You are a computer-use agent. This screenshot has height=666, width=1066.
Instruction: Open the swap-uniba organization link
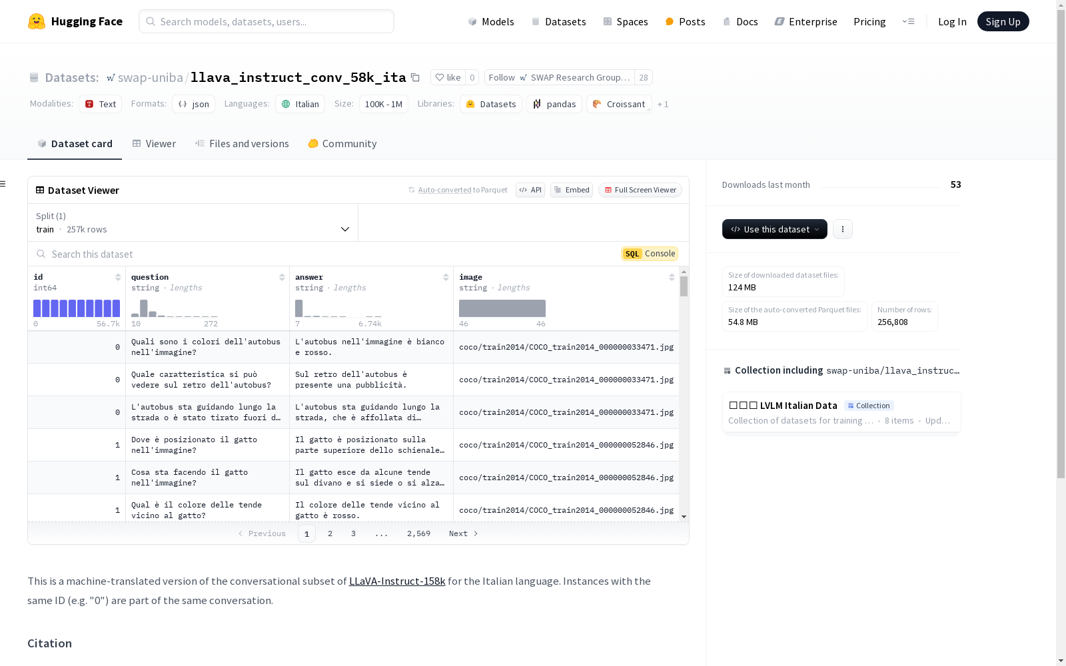150,77
